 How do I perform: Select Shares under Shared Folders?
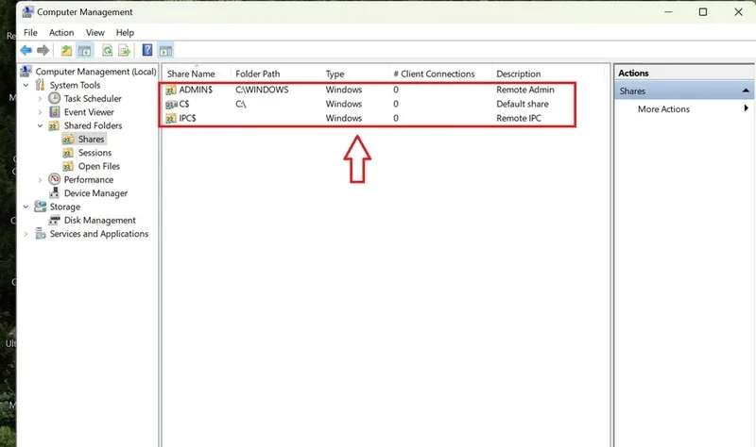pyautogui.click(x=91, y=139)
